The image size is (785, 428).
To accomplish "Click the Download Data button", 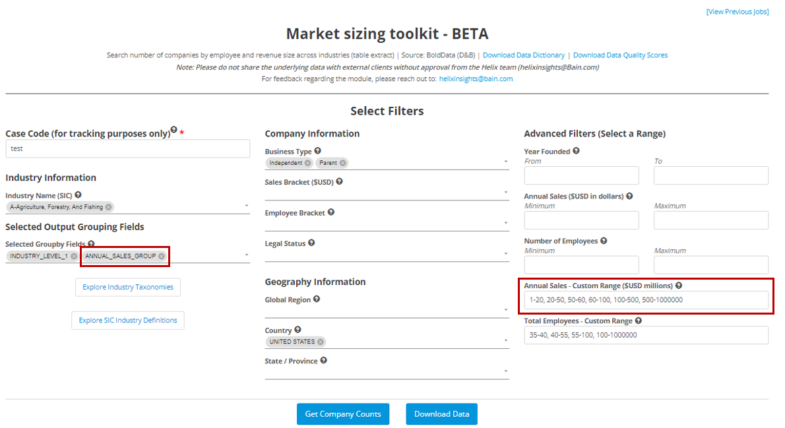I will coord(441,414).
